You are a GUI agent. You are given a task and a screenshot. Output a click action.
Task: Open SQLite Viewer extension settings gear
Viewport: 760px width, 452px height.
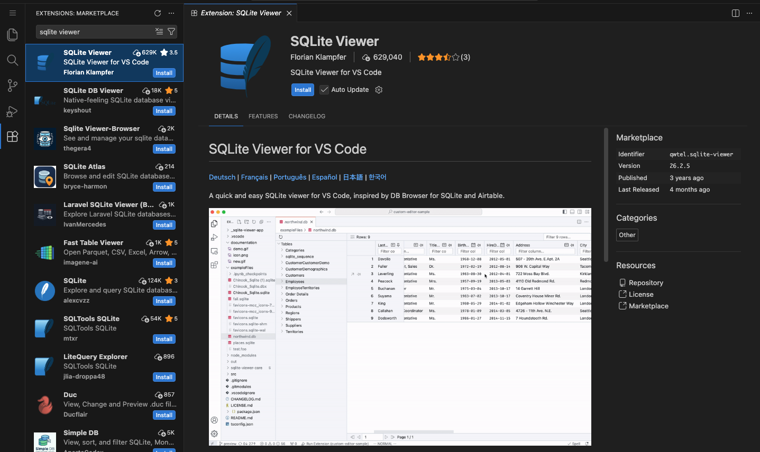click(x=379, y=90)
